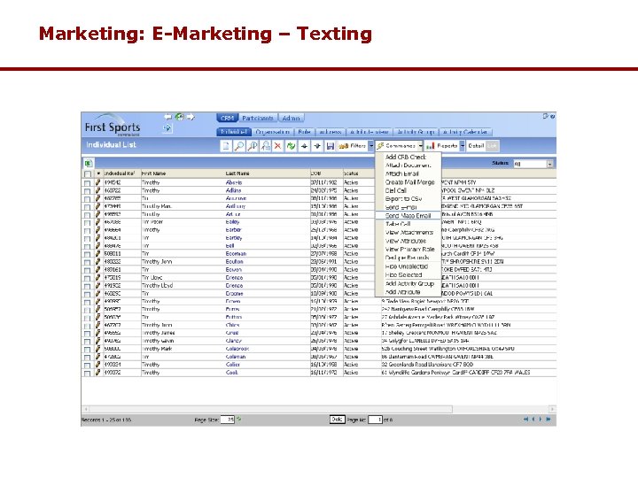Sort by the Last Name column header

(237, 173)
